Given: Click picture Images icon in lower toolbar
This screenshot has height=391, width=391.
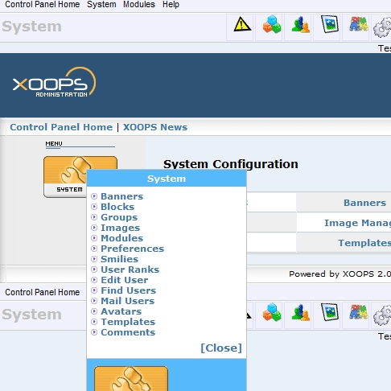Looking at the screenshot, I should point(329,312).
